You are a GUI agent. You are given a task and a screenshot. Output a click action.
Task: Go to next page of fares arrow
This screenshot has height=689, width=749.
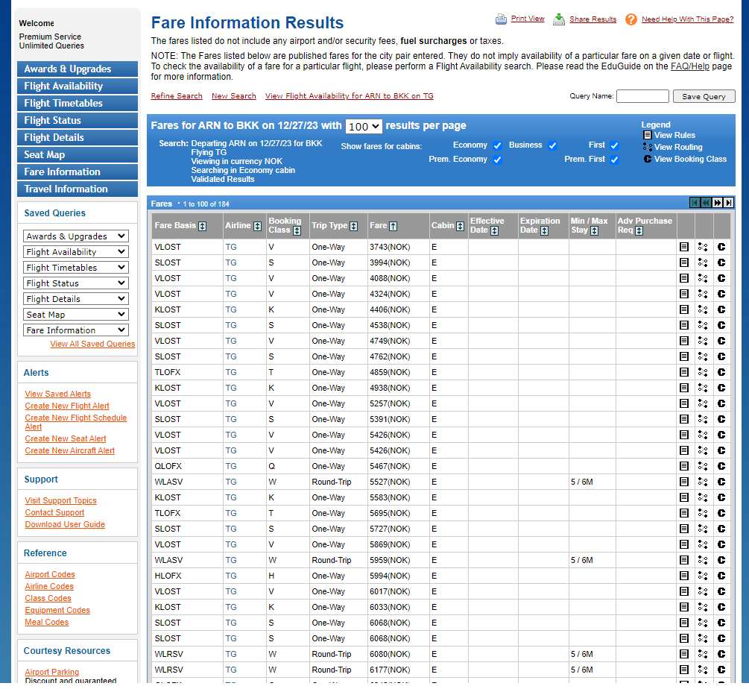[x=718, y=203]
